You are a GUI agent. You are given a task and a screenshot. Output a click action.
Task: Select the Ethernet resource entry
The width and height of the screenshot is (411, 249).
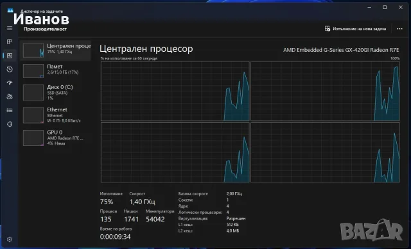pyautogui.click(x=56, y=115)
